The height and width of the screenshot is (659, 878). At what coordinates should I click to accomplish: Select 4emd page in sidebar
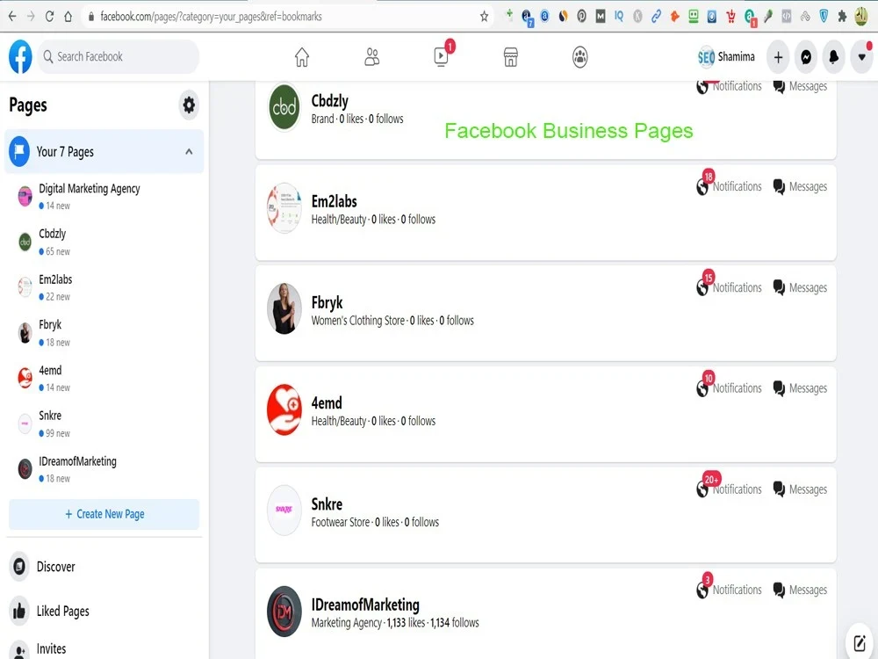pyautogui.click(x=104, y=378)
